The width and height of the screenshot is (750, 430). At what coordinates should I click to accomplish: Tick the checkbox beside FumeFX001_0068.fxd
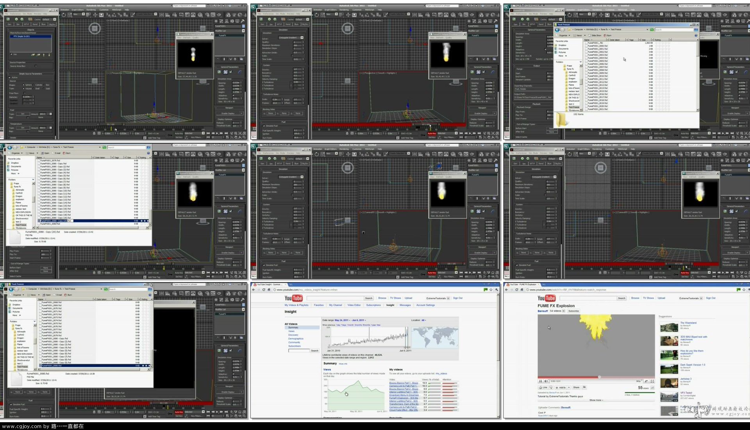(x=39, y=302)
